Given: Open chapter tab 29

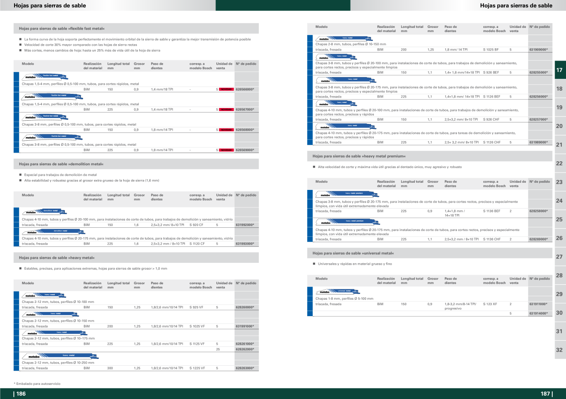Looking at the screenshot, I should coord(560,294).
